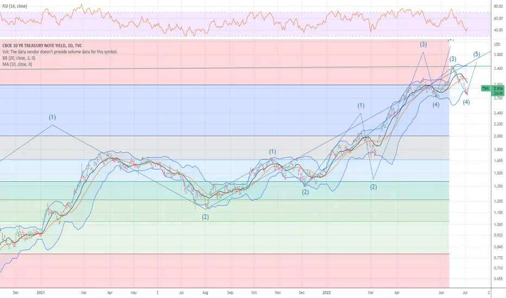Click the 80.00 RSI scale value
The height and width of the screenshot is (298, 506).
coord(498,6)
